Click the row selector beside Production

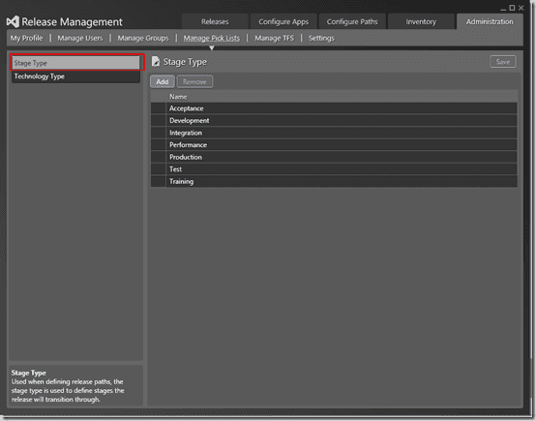click(159, 157)
